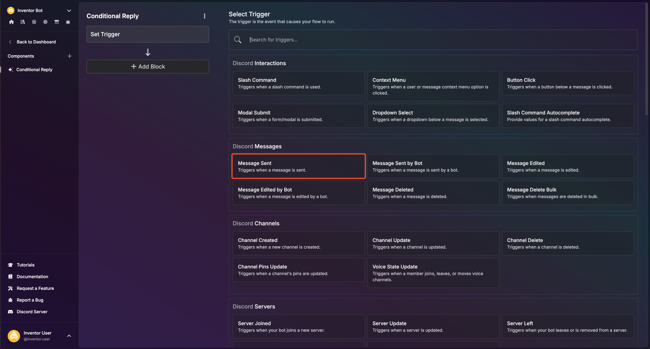650x349 pixels.
Task: Click the page vertical scrollbar
Action: coord(647,59)
